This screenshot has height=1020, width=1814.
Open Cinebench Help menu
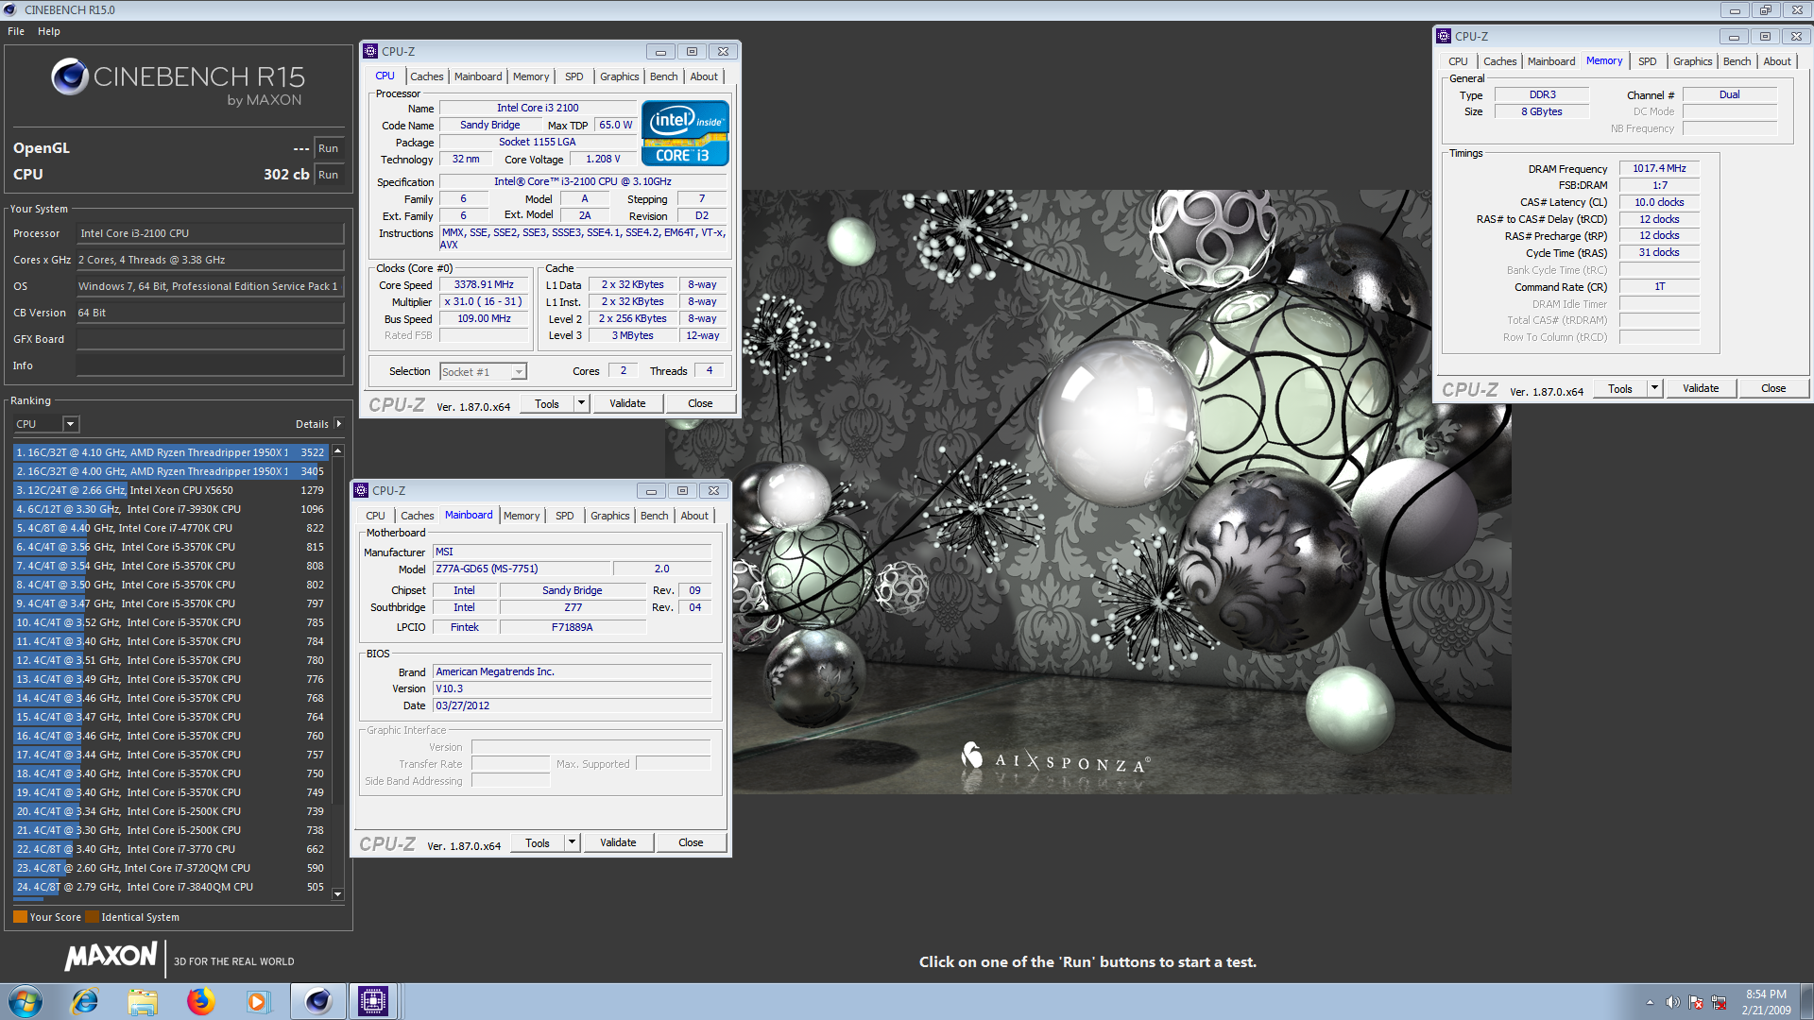[x=49, y=31]
